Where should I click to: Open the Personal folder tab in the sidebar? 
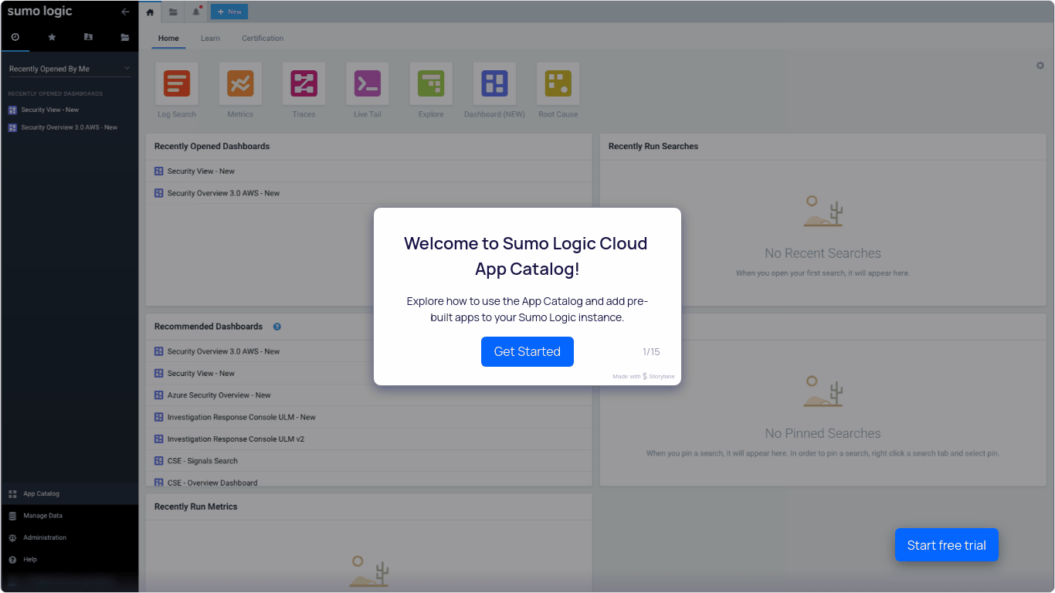[x=88, y=37]
